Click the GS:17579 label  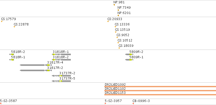(x=9, y=19)
